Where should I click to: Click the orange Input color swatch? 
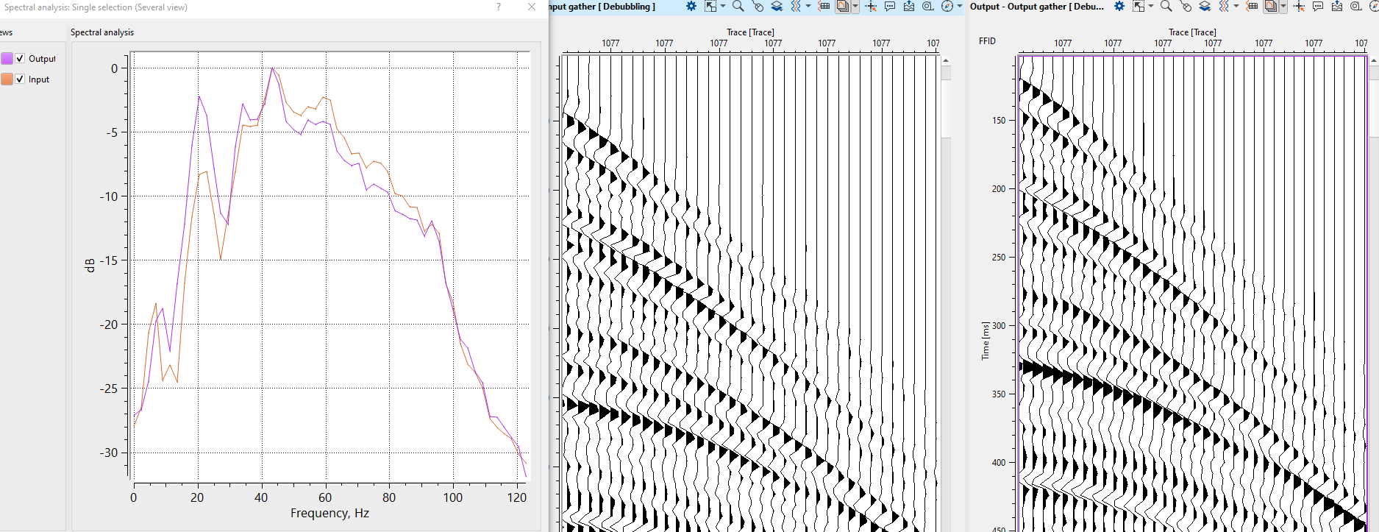tap(7, 79)
